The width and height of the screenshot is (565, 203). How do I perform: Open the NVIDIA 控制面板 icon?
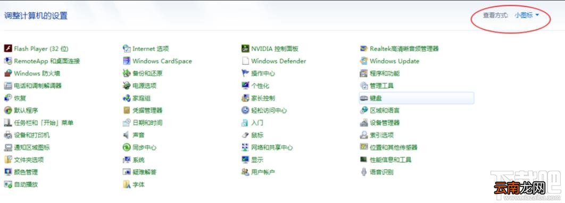tap(245, 48)
